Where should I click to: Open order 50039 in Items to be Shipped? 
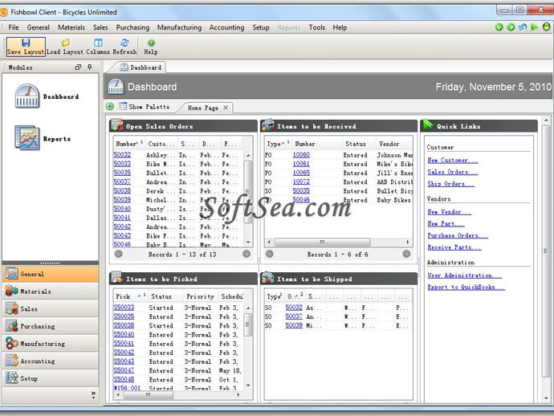coord(294,325)
